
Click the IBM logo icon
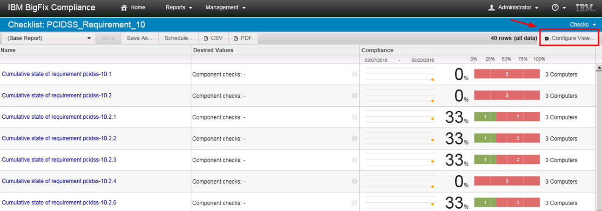coord(584,7)
